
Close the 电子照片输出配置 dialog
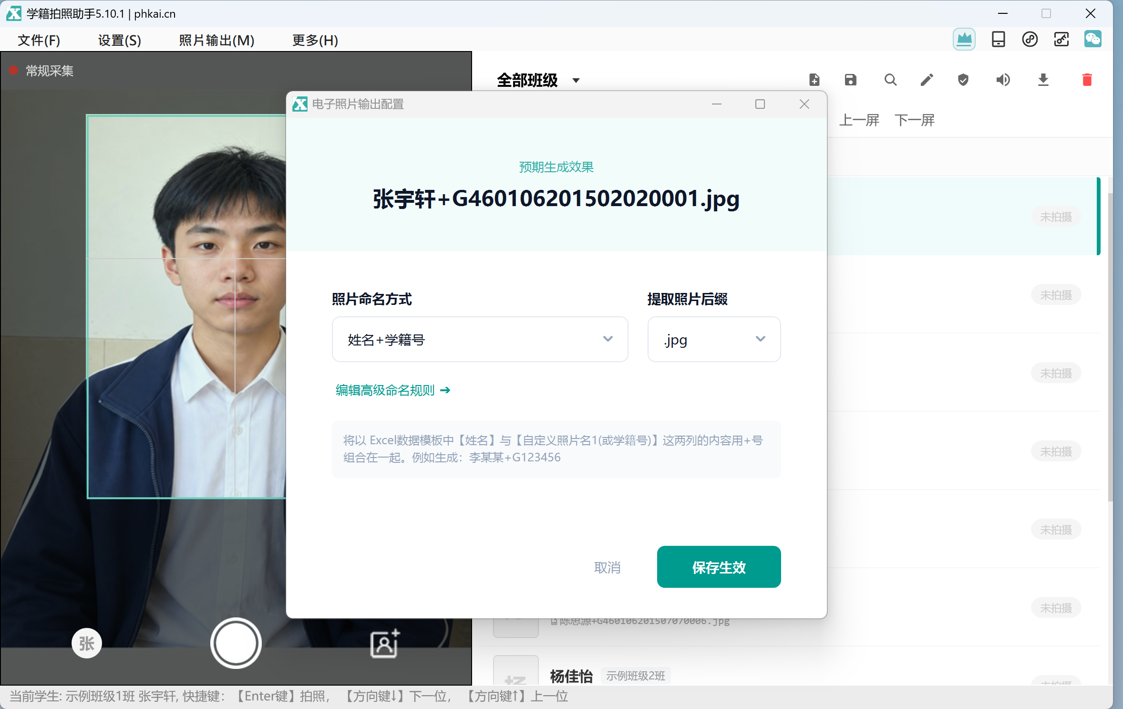click(804, 104)
